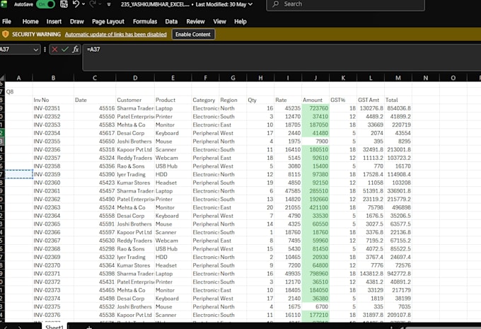Click the magnifier icon in Search box
This screenshot has width=481, height=329.
pyautogui.click(x=276, y=4)
